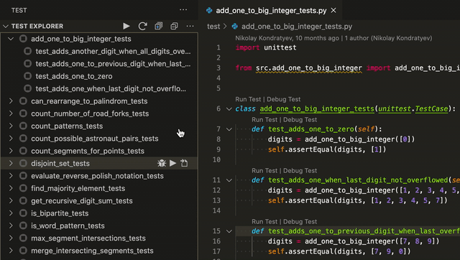Expand count_number_of_road_forks_tests node

point(11,113)
